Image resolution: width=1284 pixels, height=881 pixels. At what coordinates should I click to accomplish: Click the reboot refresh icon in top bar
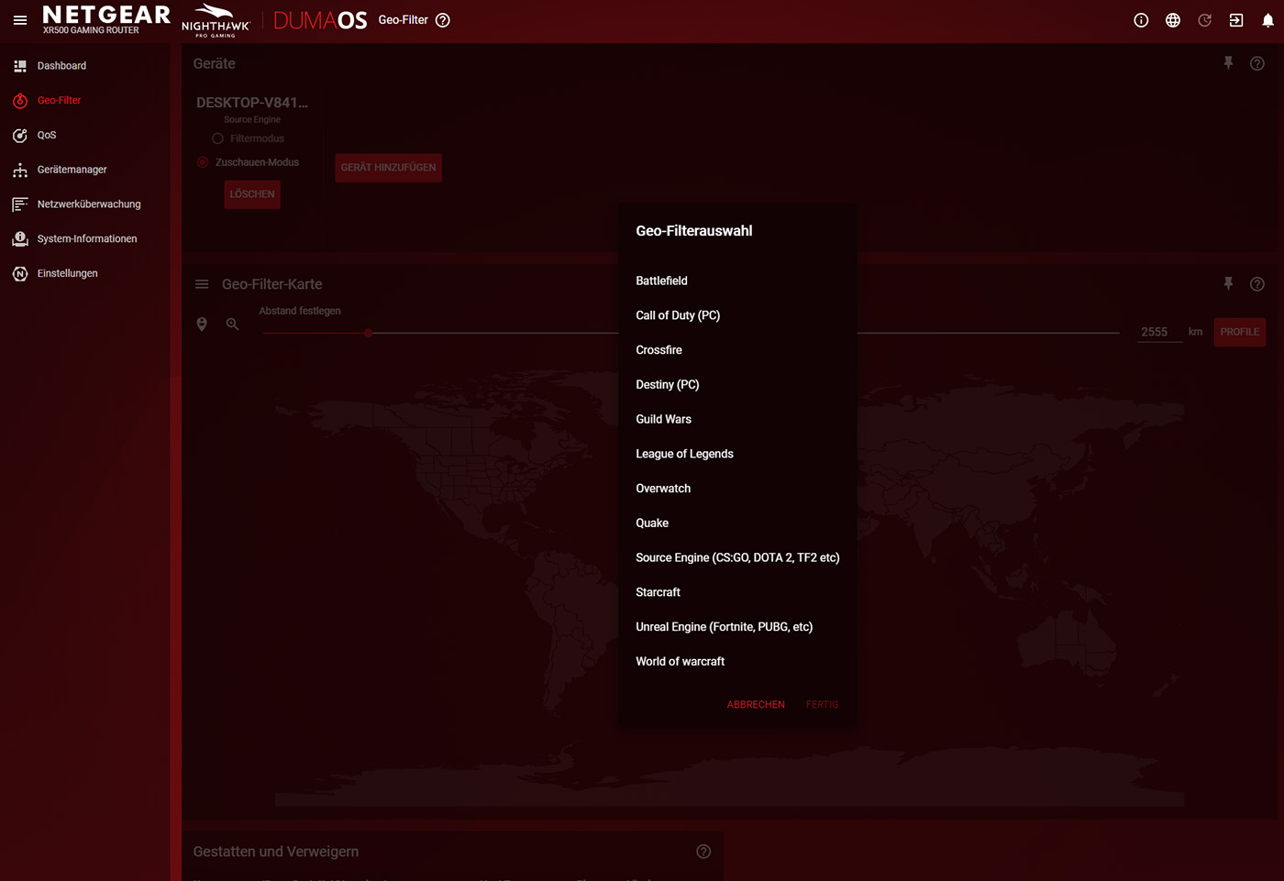[x=1205, y=20]
